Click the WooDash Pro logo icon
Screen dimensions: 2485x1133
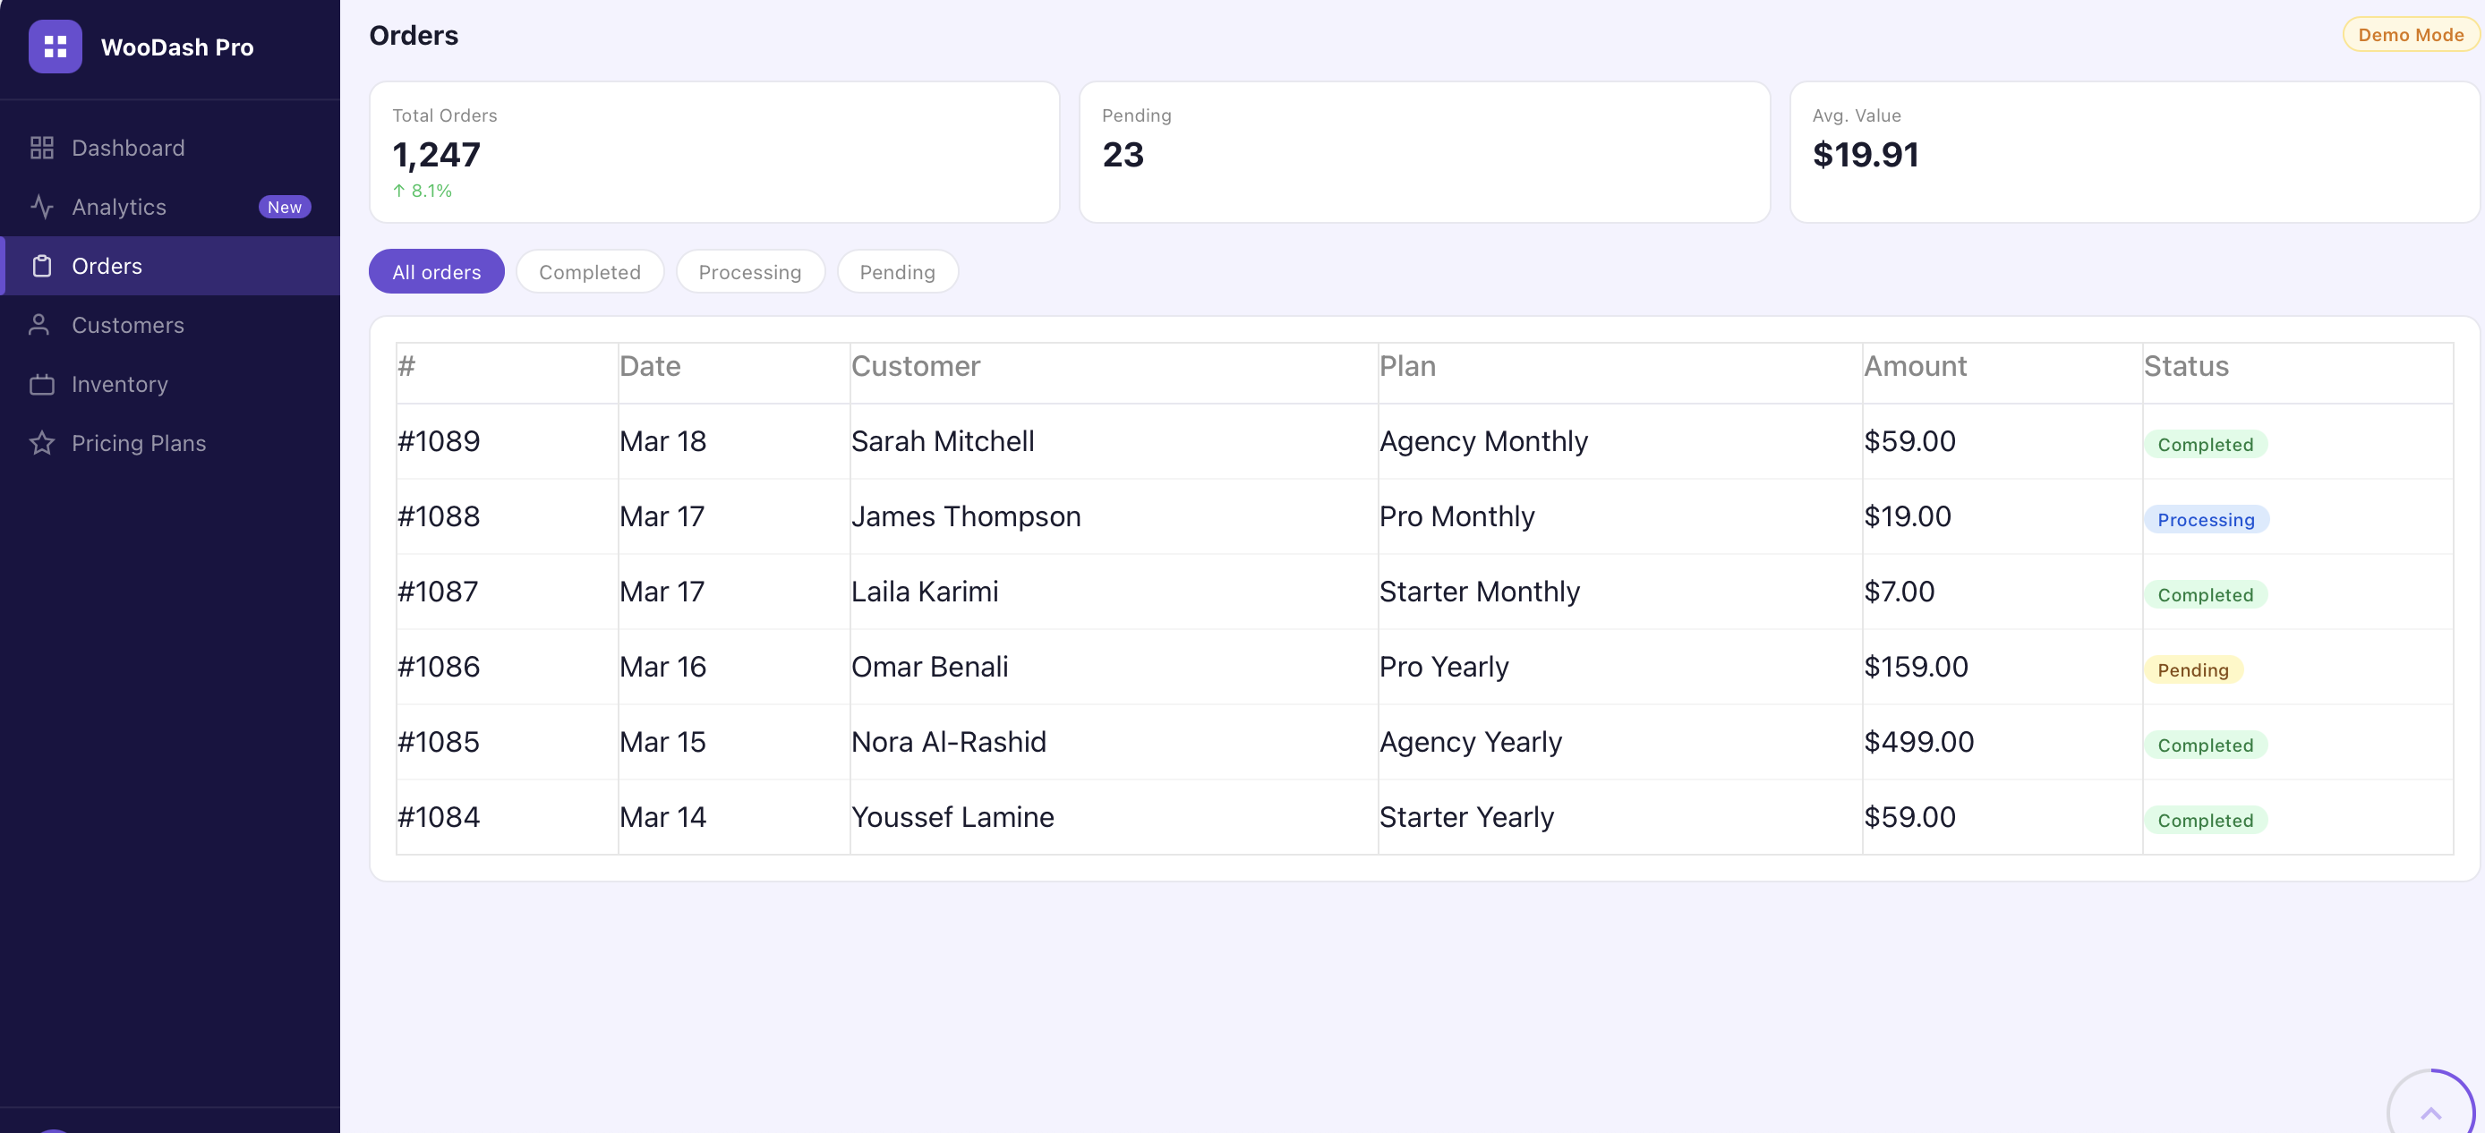click(55, 47)
